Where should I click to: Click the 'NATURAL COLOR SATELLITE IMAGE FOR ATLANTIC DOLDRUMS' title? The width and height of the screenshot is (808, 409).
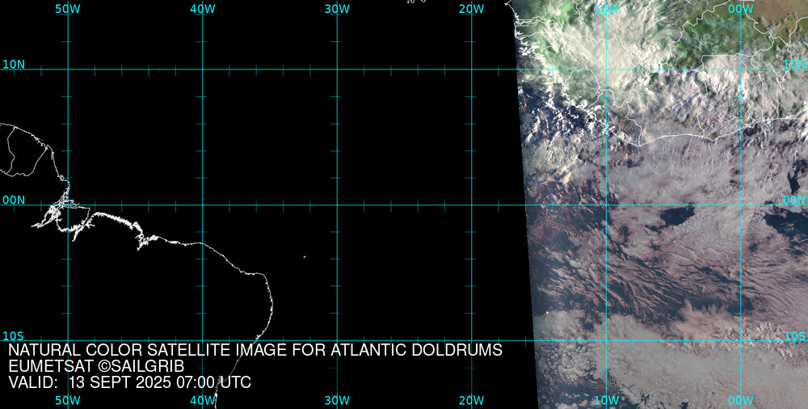point(255,350)
